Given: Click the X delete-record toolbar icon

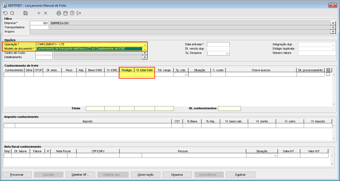Looking at the screenshot, I should click(46, 13).
